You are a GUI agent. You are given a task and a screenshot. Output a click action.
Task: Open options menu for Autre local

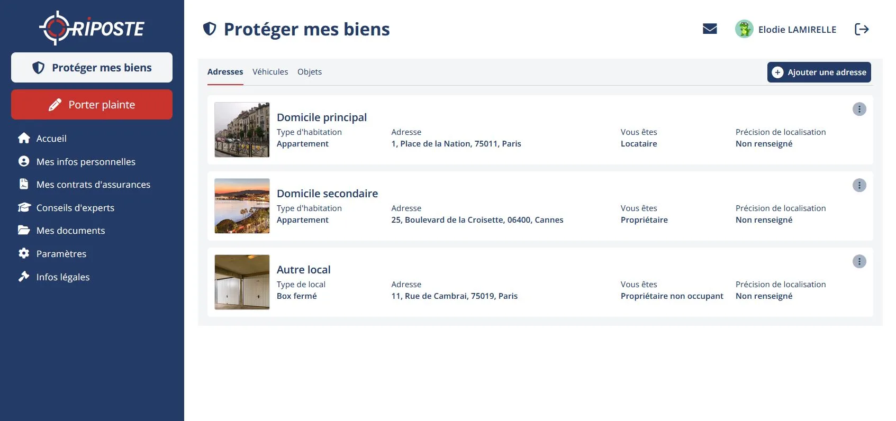tap(859, 261)
